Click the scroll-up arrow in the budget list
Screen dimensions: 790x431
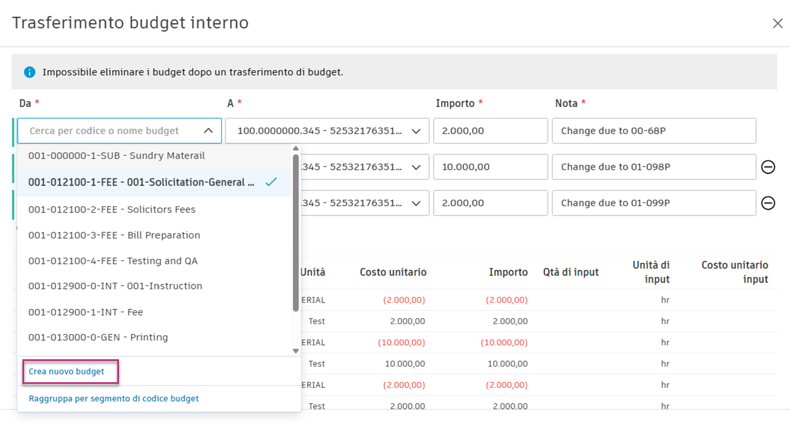296,149
